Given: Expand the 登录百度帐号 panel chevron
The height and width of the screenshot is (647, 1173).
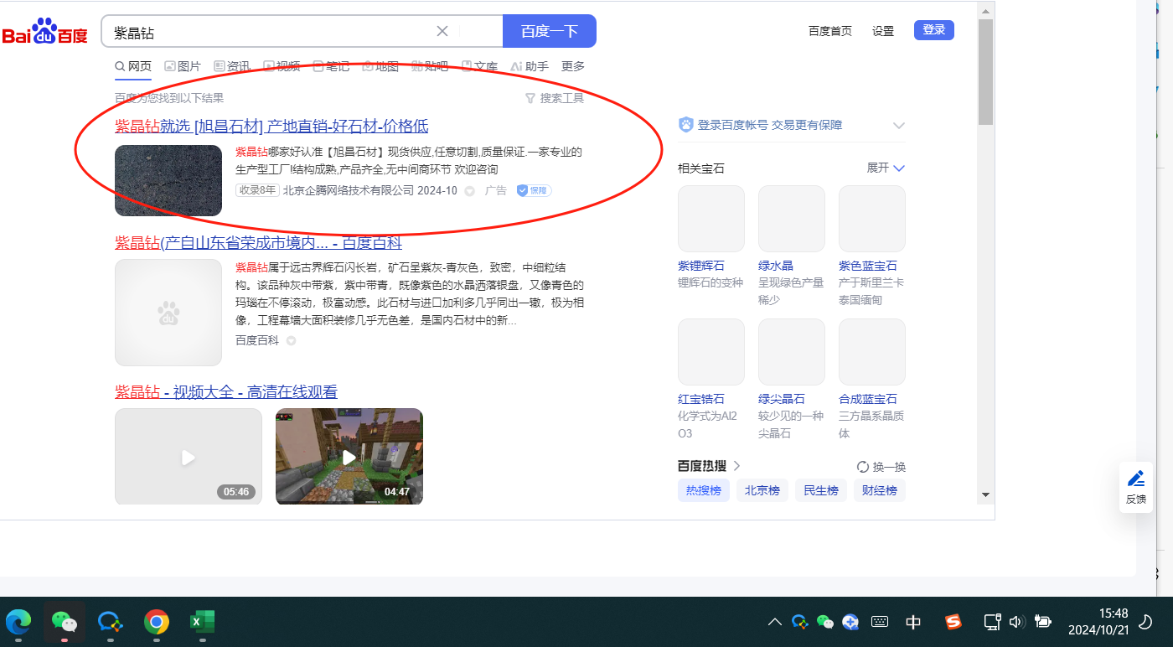Looking at the screenshot, I should 898,126.
